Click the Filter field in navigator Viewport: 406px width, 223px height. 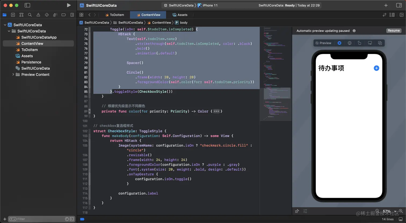tap(38, 219)
